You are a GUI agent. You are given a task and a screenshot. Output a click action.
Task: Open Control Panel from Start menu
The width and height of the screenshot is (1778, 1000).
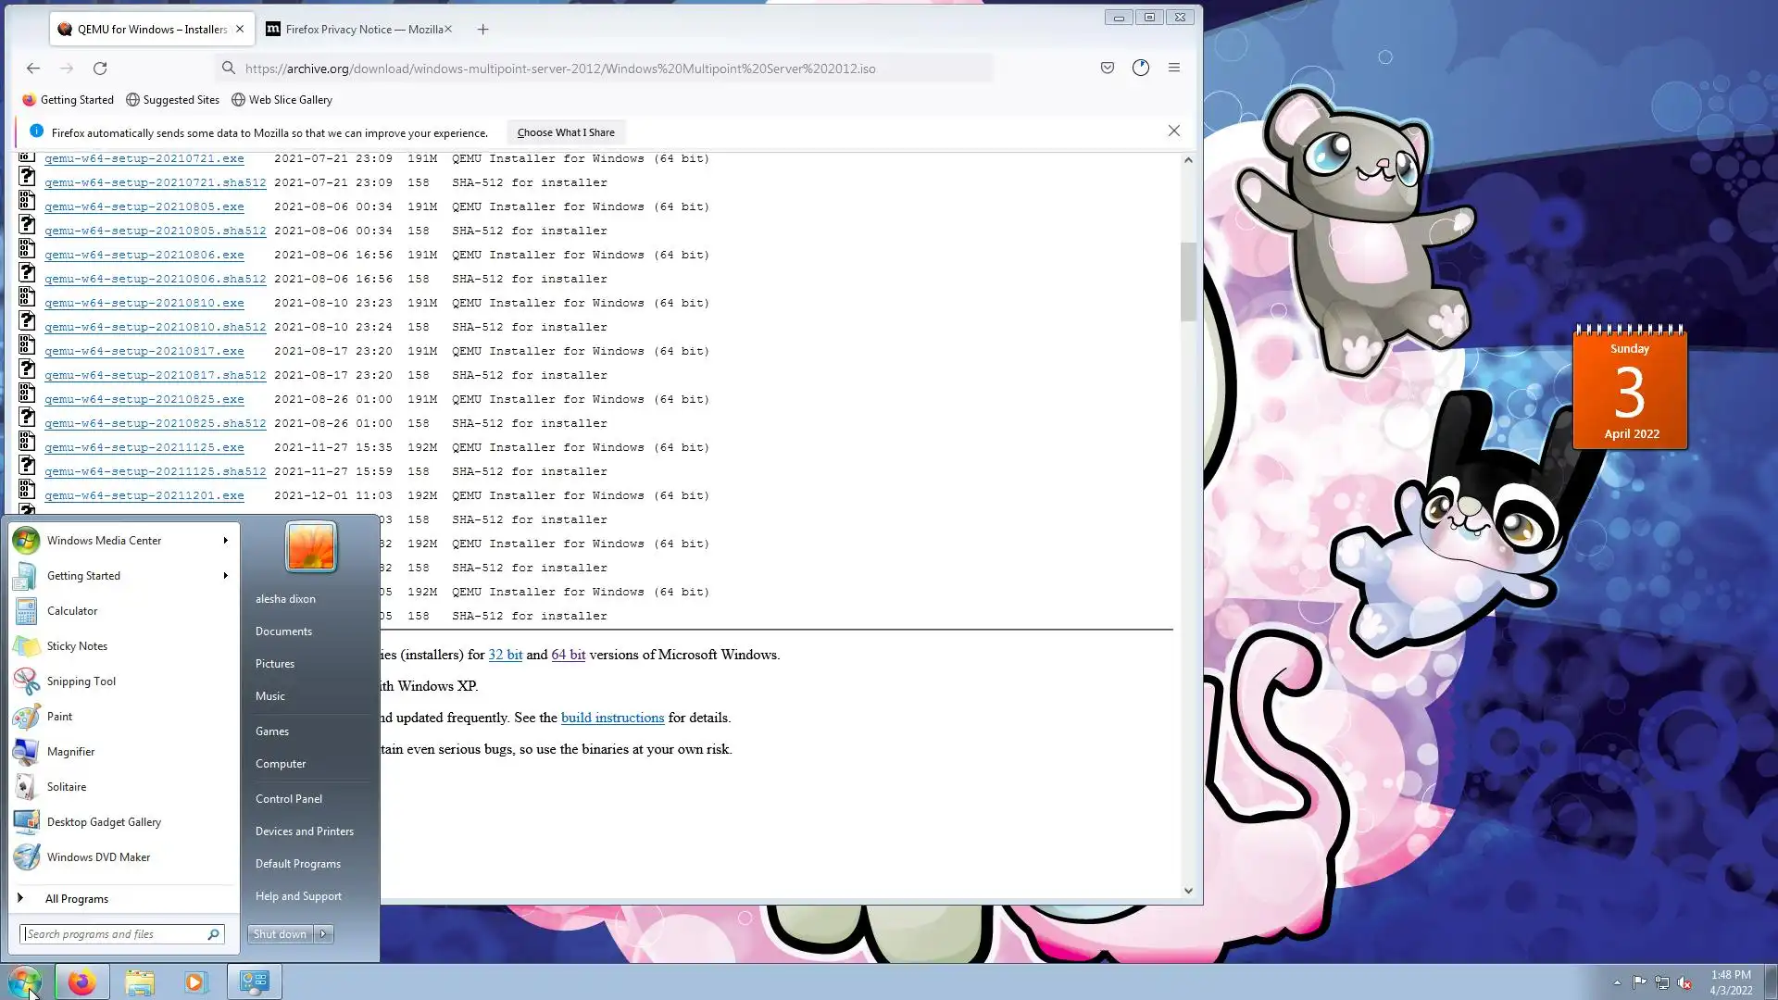(288, 799)
